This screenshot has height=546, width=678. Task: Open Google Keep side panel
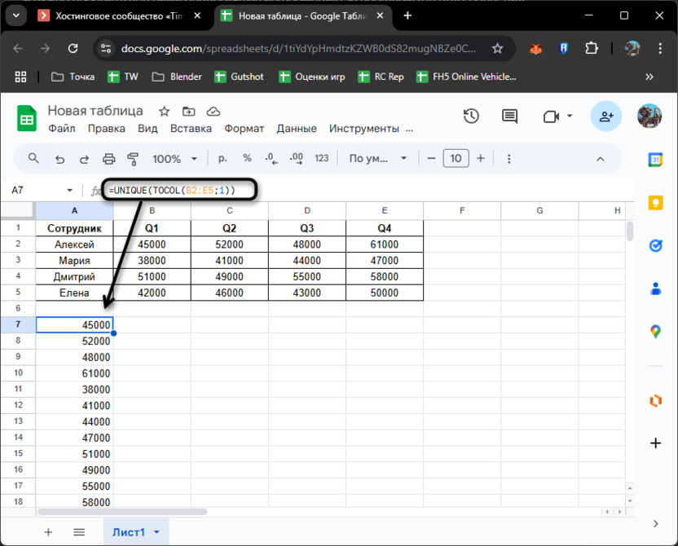(x=655, y=203)
